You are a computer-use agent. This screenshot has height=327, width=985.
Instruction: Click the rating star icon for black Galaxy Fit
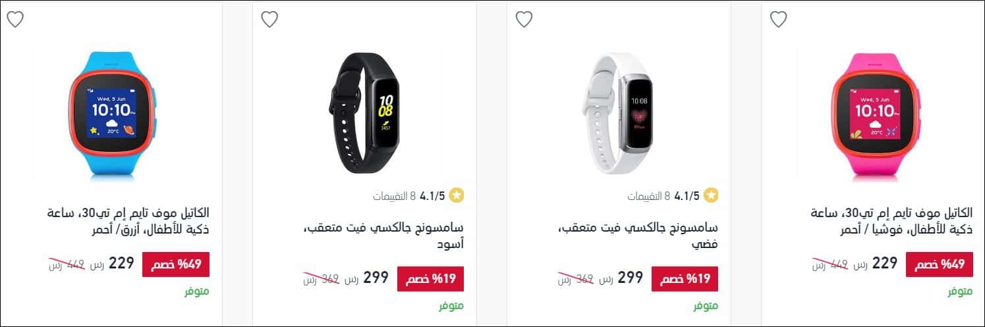point(457,195)
